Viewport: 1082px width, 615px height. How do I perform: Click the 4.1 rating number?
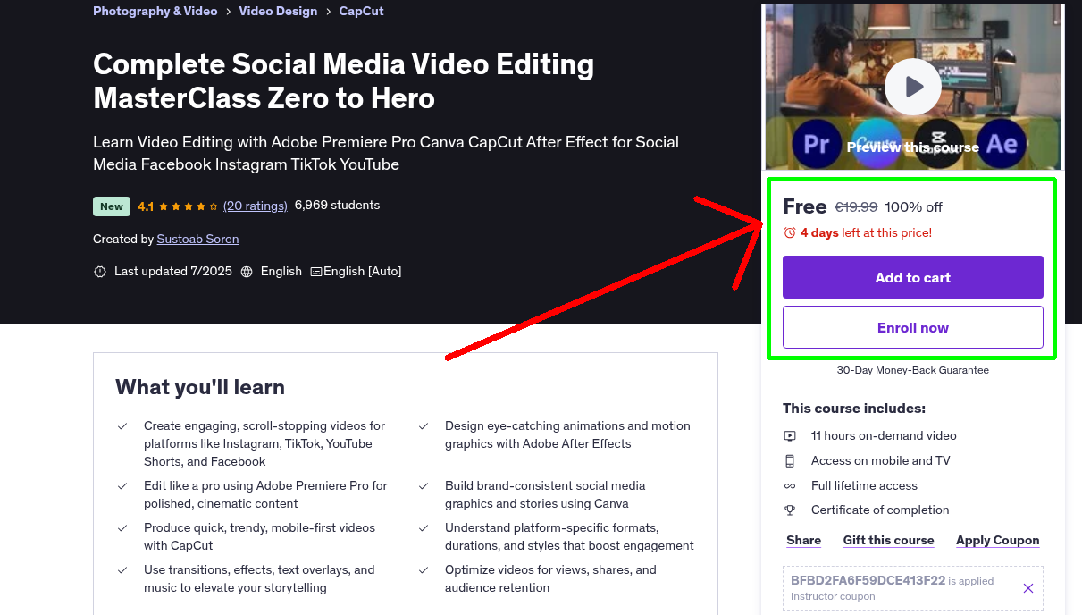[146, 206]
